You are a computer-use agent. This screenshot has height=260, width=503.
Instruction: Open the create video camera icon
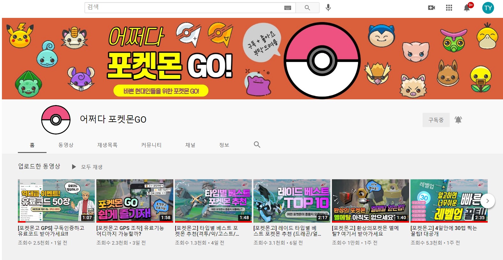432,8
